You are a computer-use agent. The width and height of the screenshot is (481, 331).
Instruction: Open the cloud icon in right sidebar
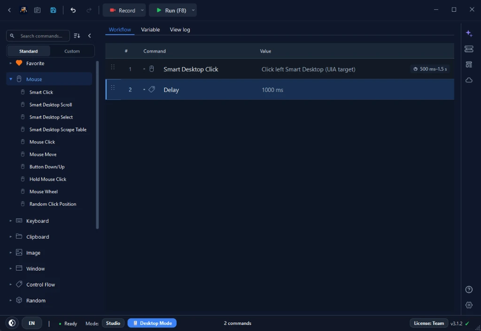[469, 80]
